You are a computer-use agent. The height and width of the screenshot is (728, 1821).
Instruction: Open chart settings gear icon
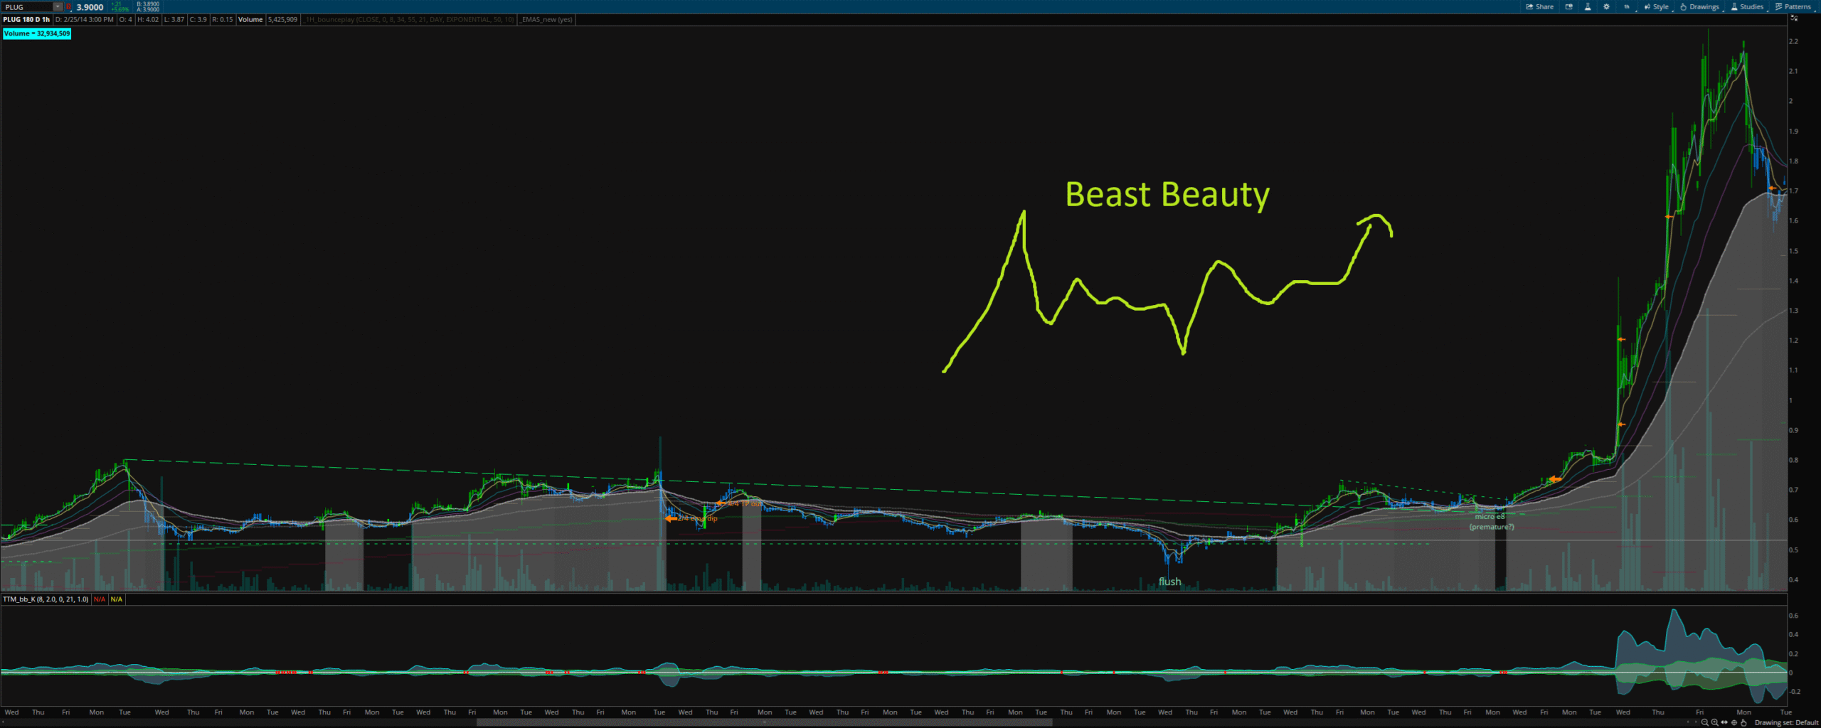(1606, 6)
